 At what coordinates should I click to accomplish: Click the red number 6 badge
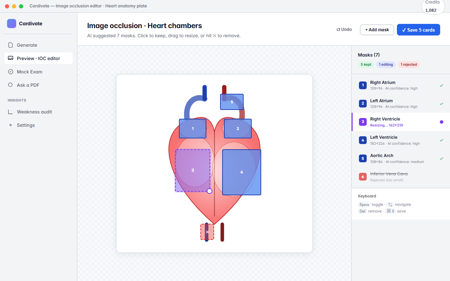point(363,177)
